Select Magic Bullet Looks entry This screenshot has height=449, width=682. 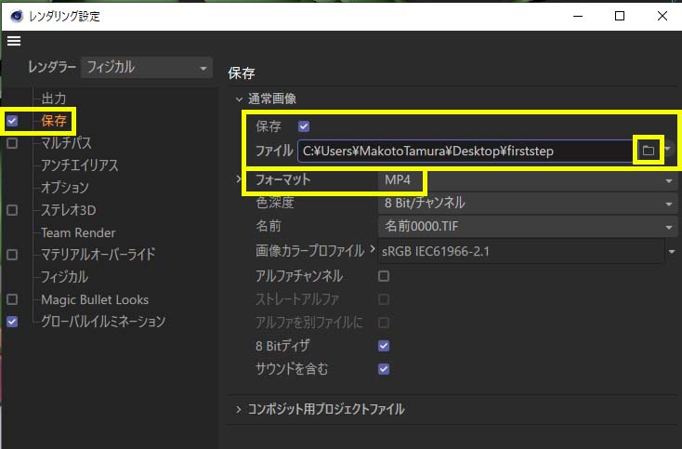[x=95, y=299]
